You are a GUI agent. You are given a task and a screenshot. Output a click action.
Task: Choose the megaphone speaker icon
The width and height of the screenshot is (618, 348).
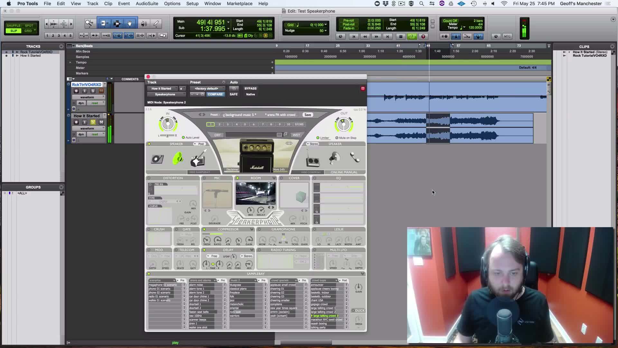pos(334,158)
